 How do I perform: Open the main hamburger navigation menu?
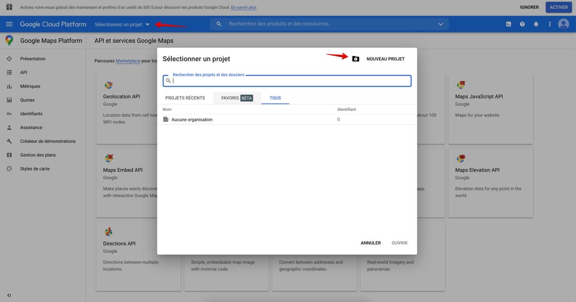pyautogui.click(x=9, y=24)
